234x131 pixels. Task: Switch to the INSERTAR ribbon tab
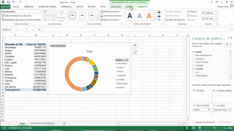pyautogui.click(x=29, y=7)
